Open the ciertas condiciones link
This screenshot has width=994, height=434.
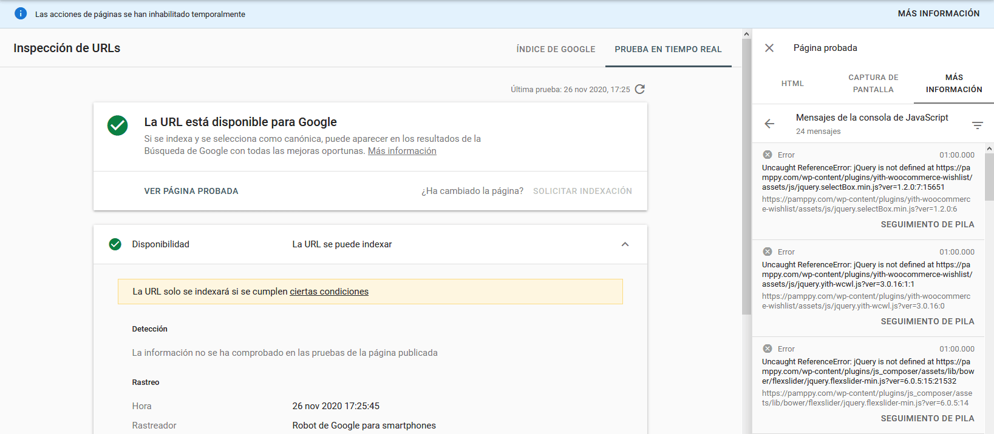[329, 292]
